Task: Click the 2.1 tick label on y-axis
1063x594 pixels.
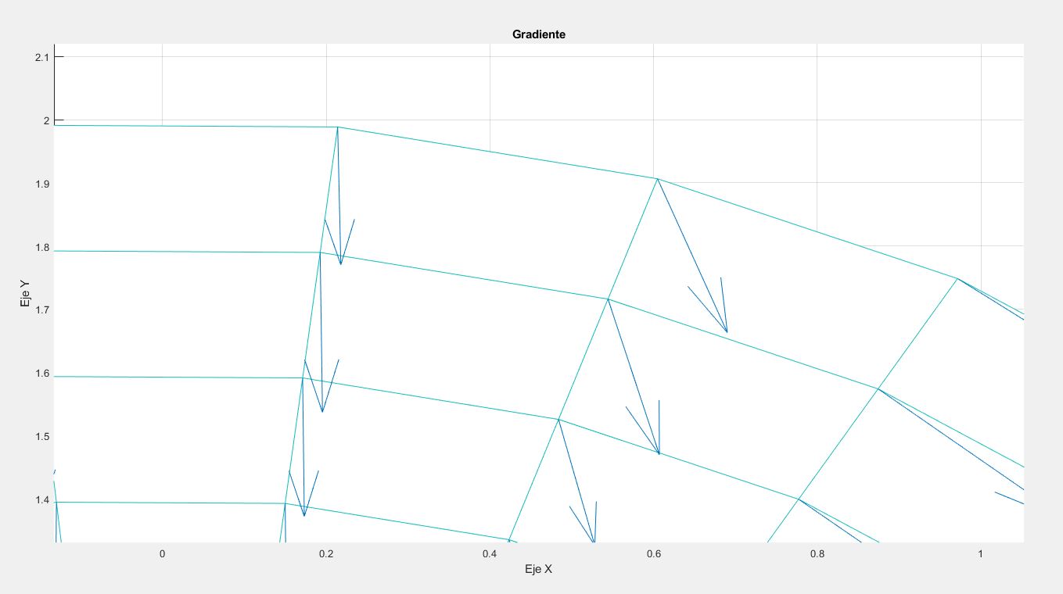Action: pyautogui.click(x=41, y=57)
